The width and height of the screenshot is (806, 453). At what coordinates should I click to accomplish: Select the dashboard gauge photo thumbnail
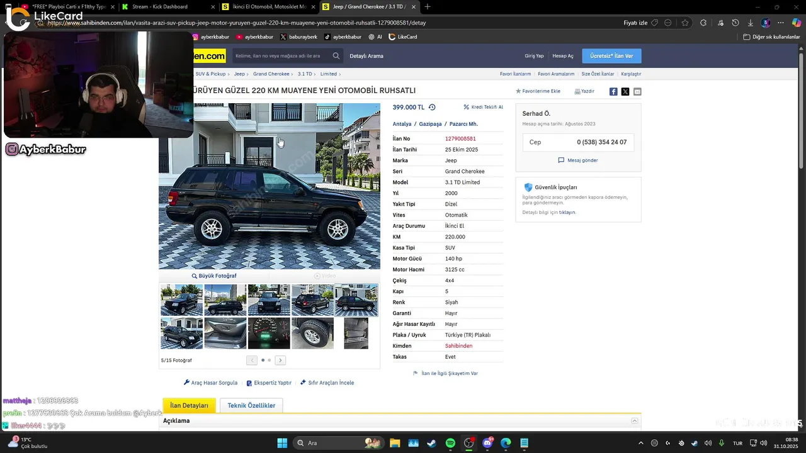[269, 333]
